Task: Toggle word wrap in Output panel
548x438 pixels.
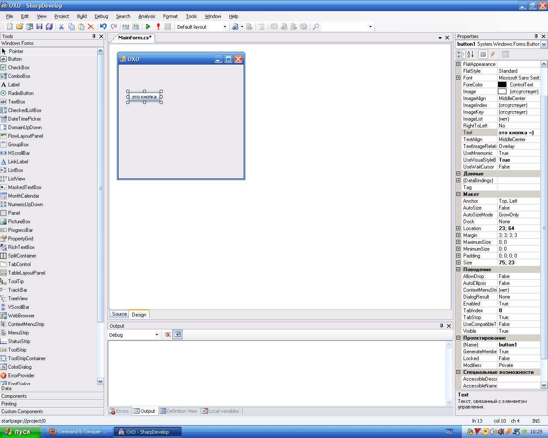Action: pos(178,334)
